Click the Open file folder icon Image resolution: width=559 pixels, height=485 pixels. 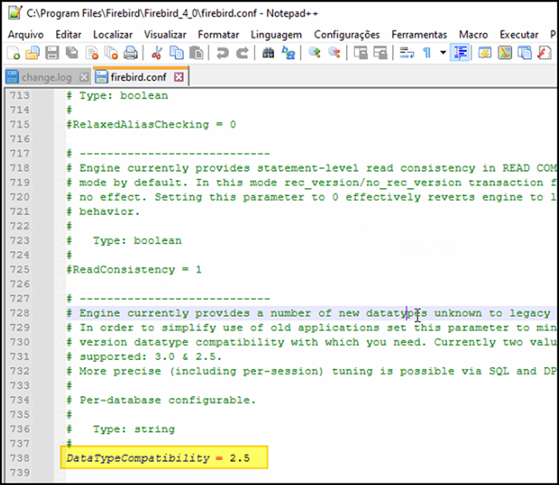point(33,53)
